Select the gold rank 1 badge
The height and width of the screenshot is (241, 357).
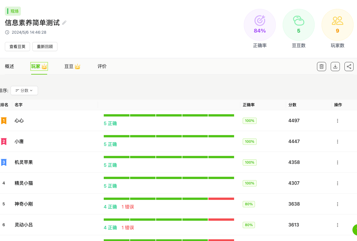click(4, 121)
